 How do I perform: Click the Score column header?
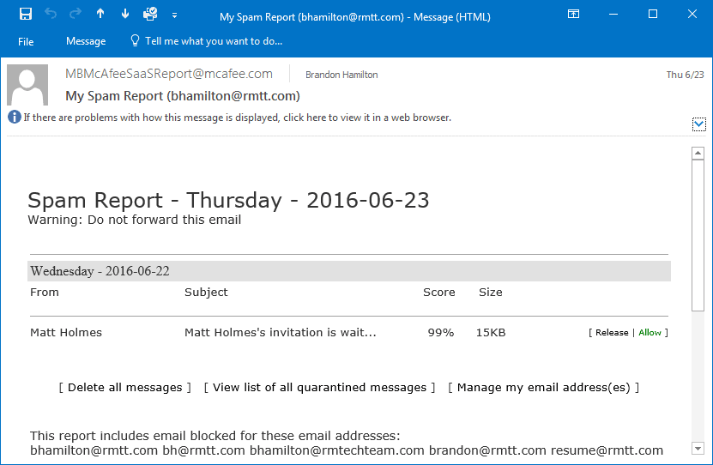click(x=438, y=293)
